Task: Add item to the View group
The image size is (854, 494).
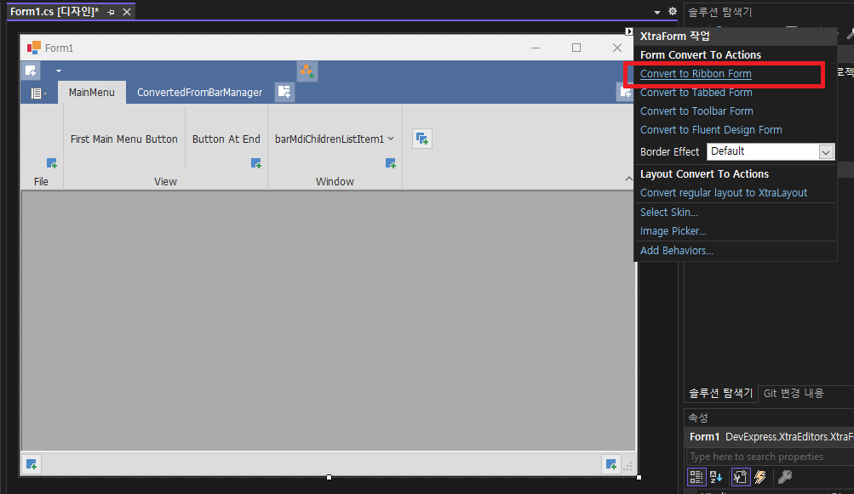Action: (256, 162)
